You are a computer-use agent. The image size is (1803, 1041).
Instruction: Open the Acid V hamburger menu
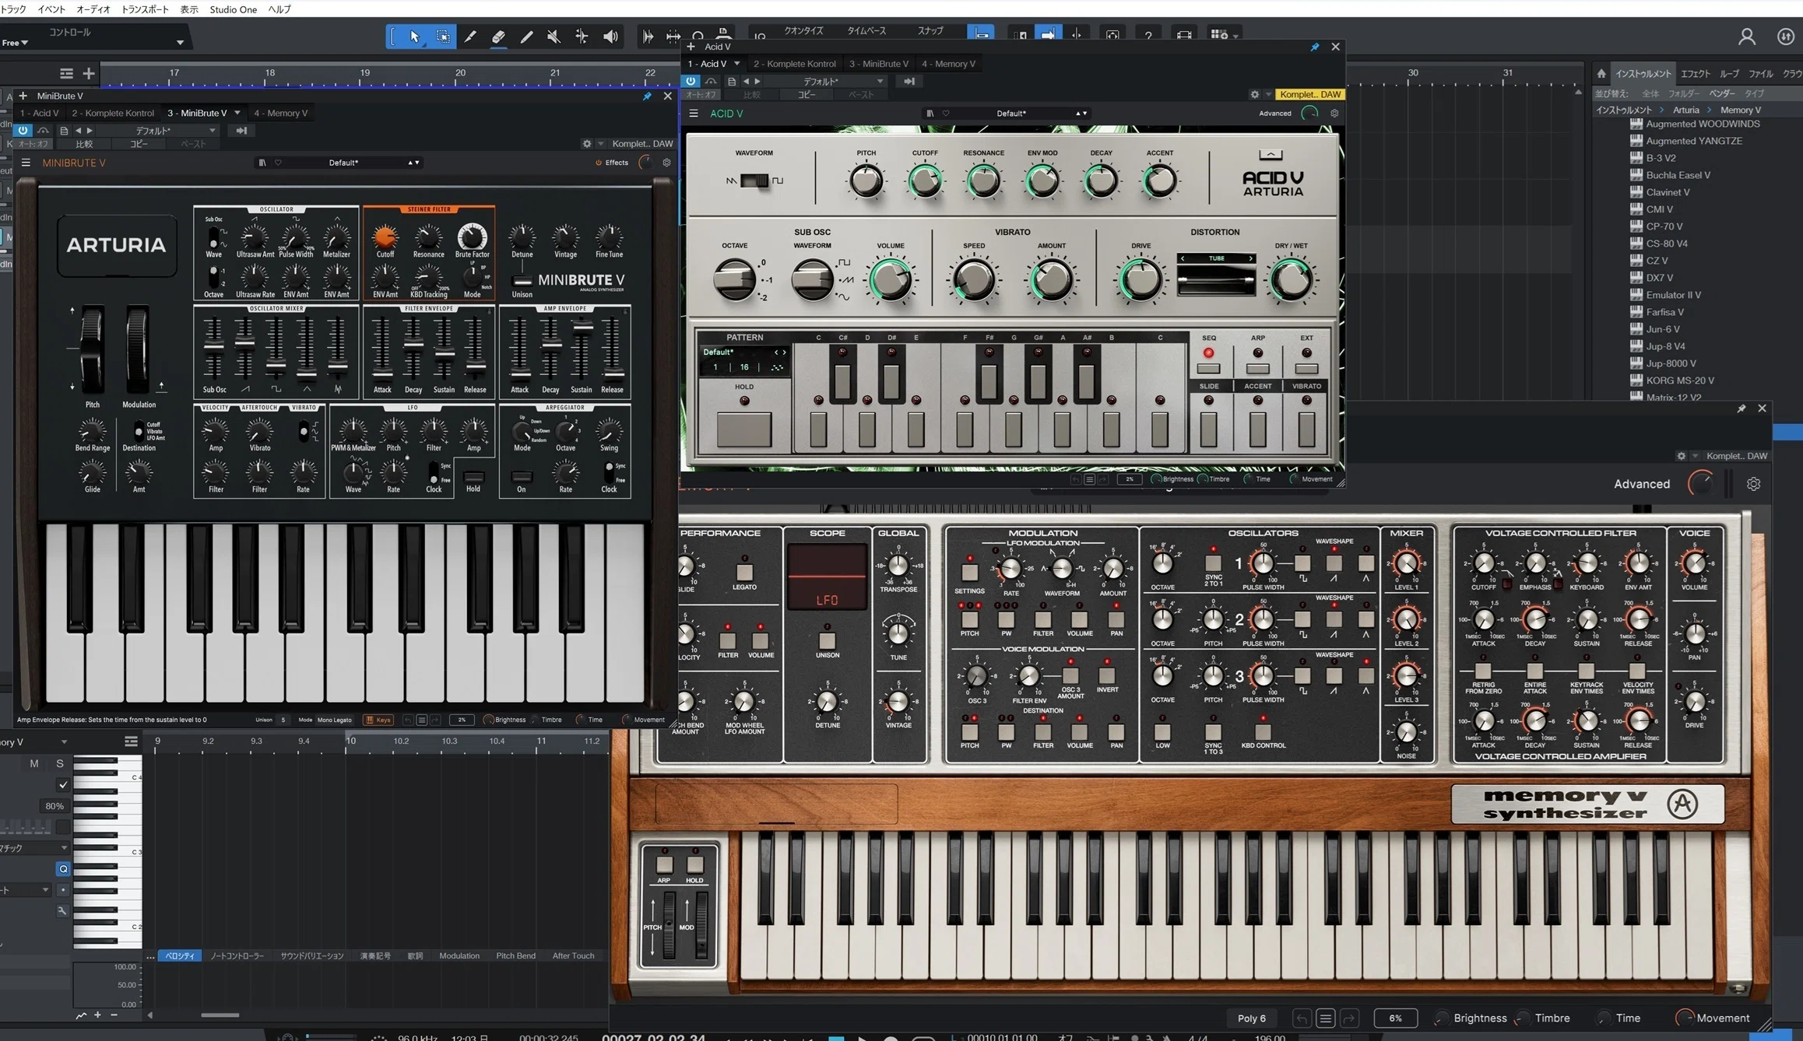[x=694, y=114]
